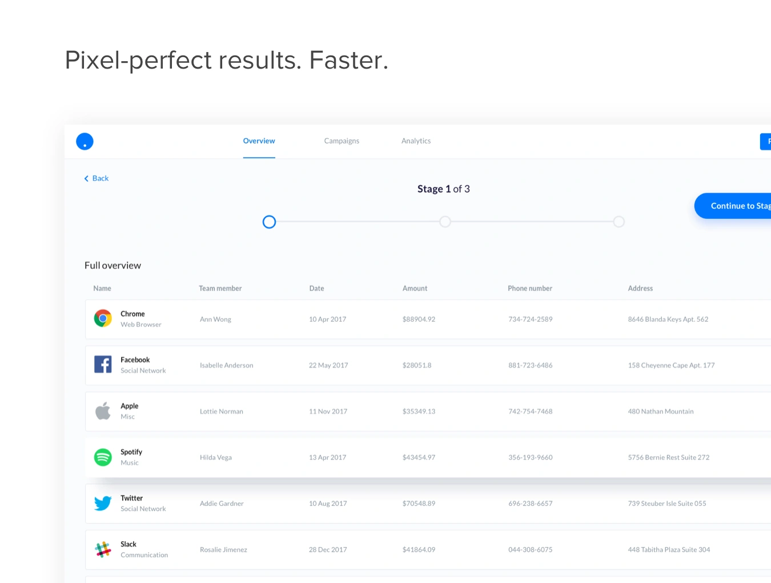Select team member Ann Wong

pyautogui.click(x=215, y=319)
